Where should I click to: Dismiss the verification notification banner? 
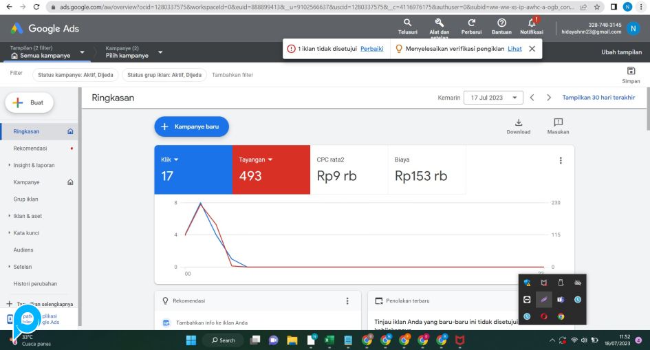click(532, 49)
